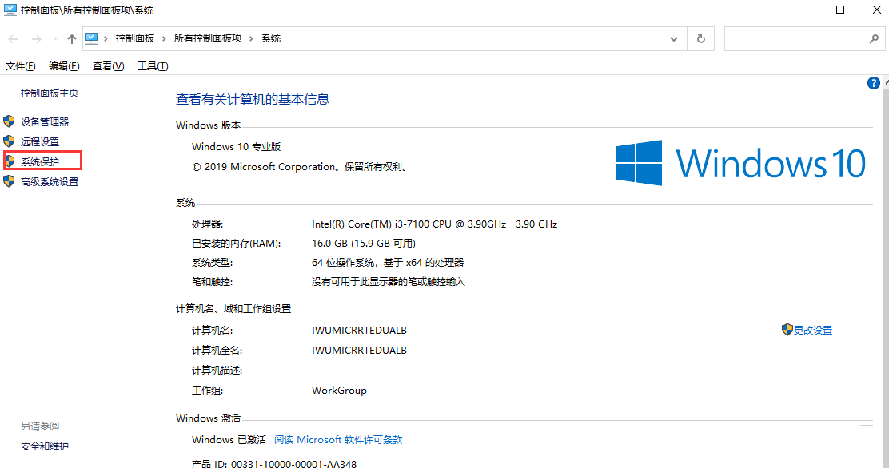889x468 pixels.
Task: Open the 编辑(E) menu
Action: pos(64,66)
